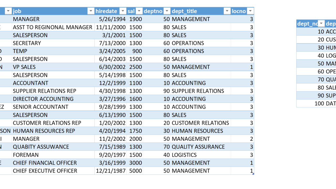
Task: Select hire date 3/24/2005
Action: click(x=111, y=51)
